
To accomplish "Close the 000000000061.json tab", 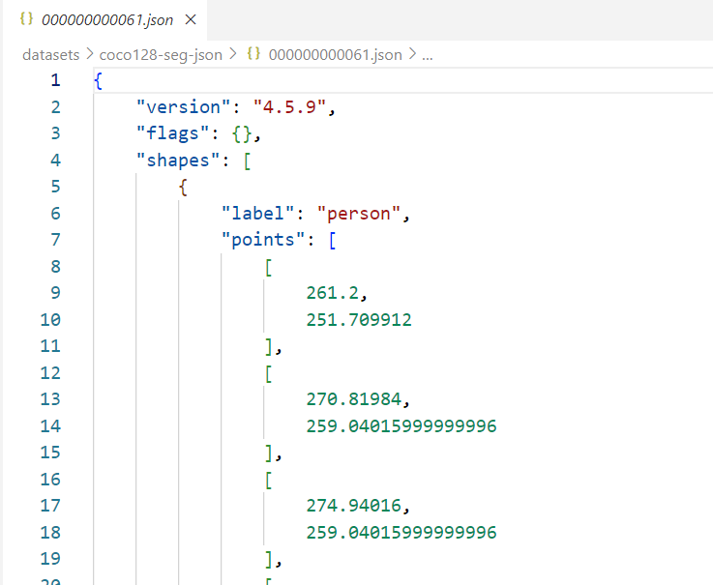I will 191,19.
